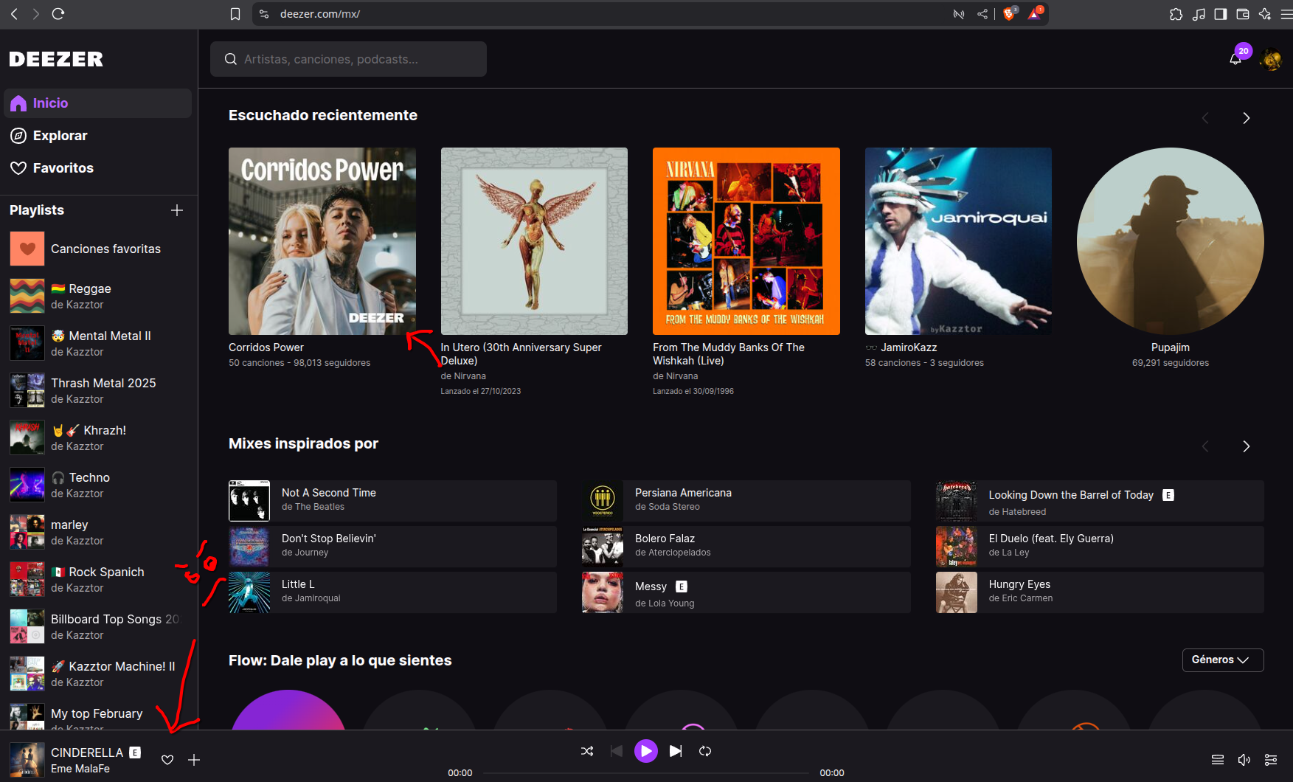This screenshot has height=782, width=1293.
Task: Open Rock Spanich playlist
Action: tap(97, 579)
